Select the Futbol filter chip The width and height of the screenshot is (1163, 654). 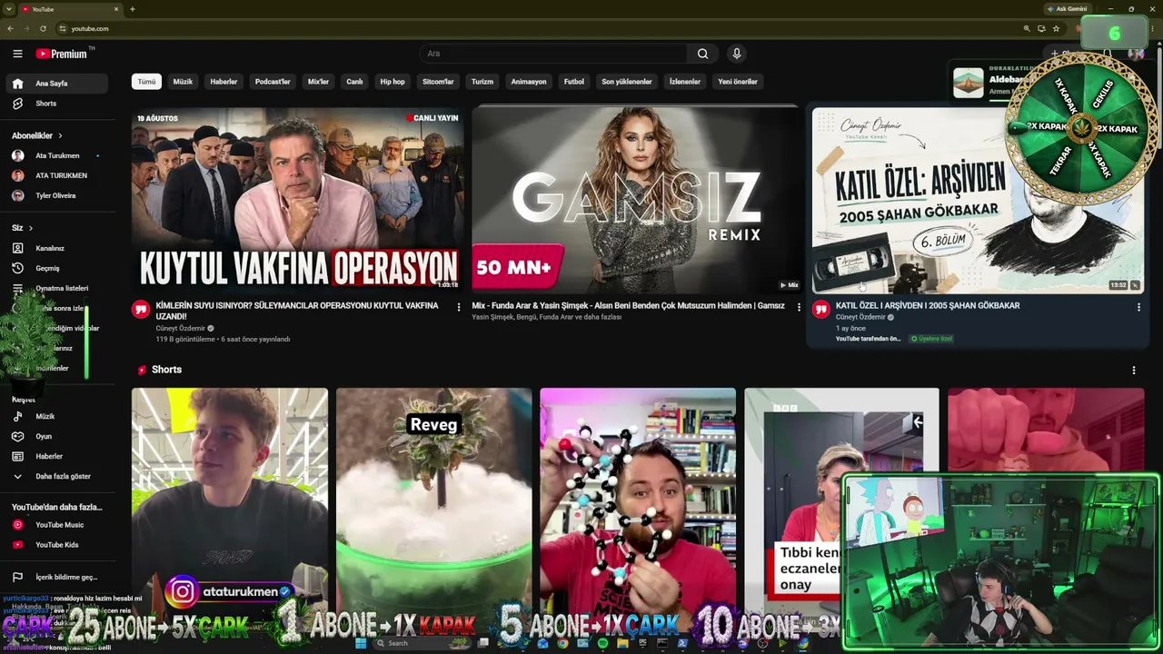coord(574,82)
